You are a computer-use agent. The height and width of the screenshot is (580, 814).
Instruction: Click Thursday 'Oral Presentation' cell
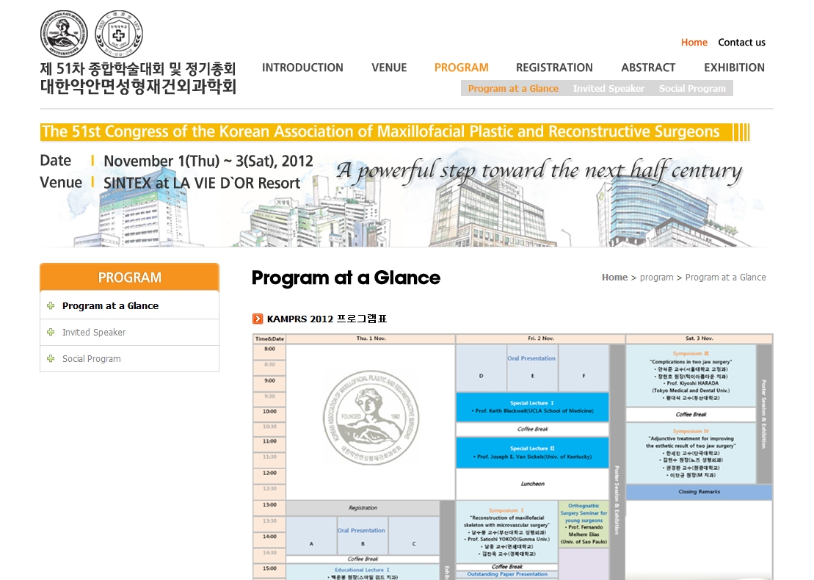(x=363, y=536)
